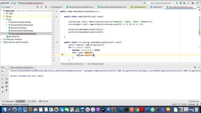Click the Build project hammer icon

pos(144,3)
